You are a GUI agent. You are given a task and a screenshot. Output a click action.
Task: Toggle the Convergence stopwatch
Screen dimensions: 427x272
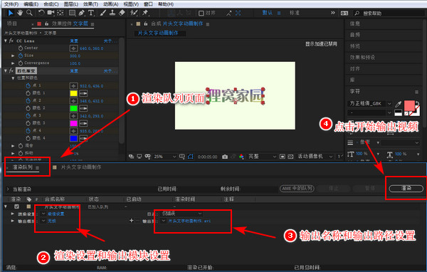point(21,63)
